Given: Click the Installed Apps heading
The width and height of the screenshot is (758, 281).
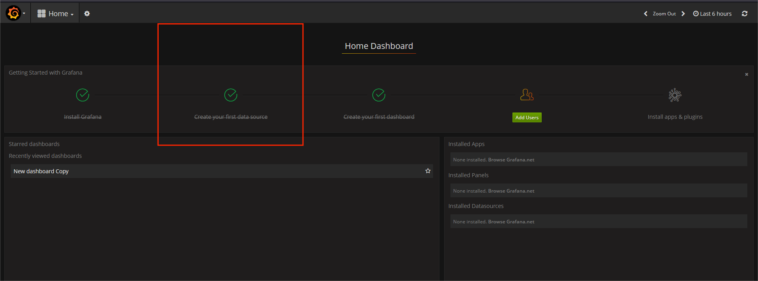Looking at the screenshot, I should (x=467, y=144).
